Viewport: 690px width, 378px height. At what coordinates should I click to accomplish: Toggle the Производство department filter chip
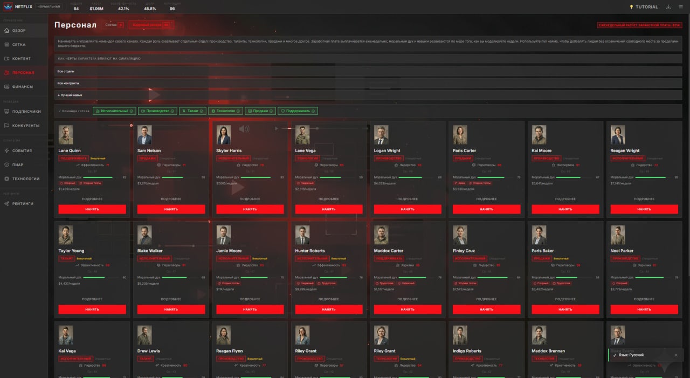tap(157, 111)
